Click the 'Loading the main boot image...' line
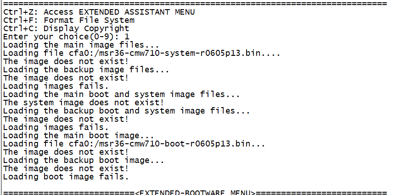The image size is (416, 195). tap(78, 135)
